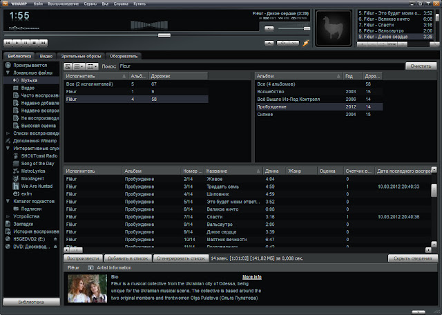442x315 pixels.
Task: Select the track Тридцать семь
Action: 222,187
